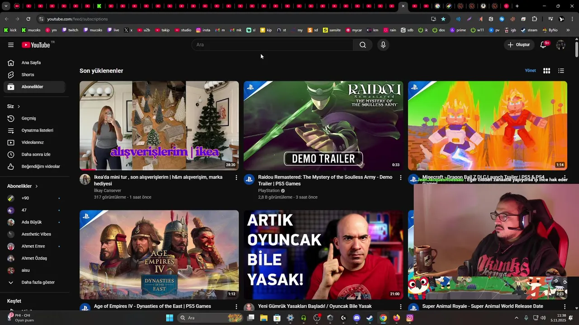Open more options for Age of Empires IV video
579x325 pixels.
point(236,307)
